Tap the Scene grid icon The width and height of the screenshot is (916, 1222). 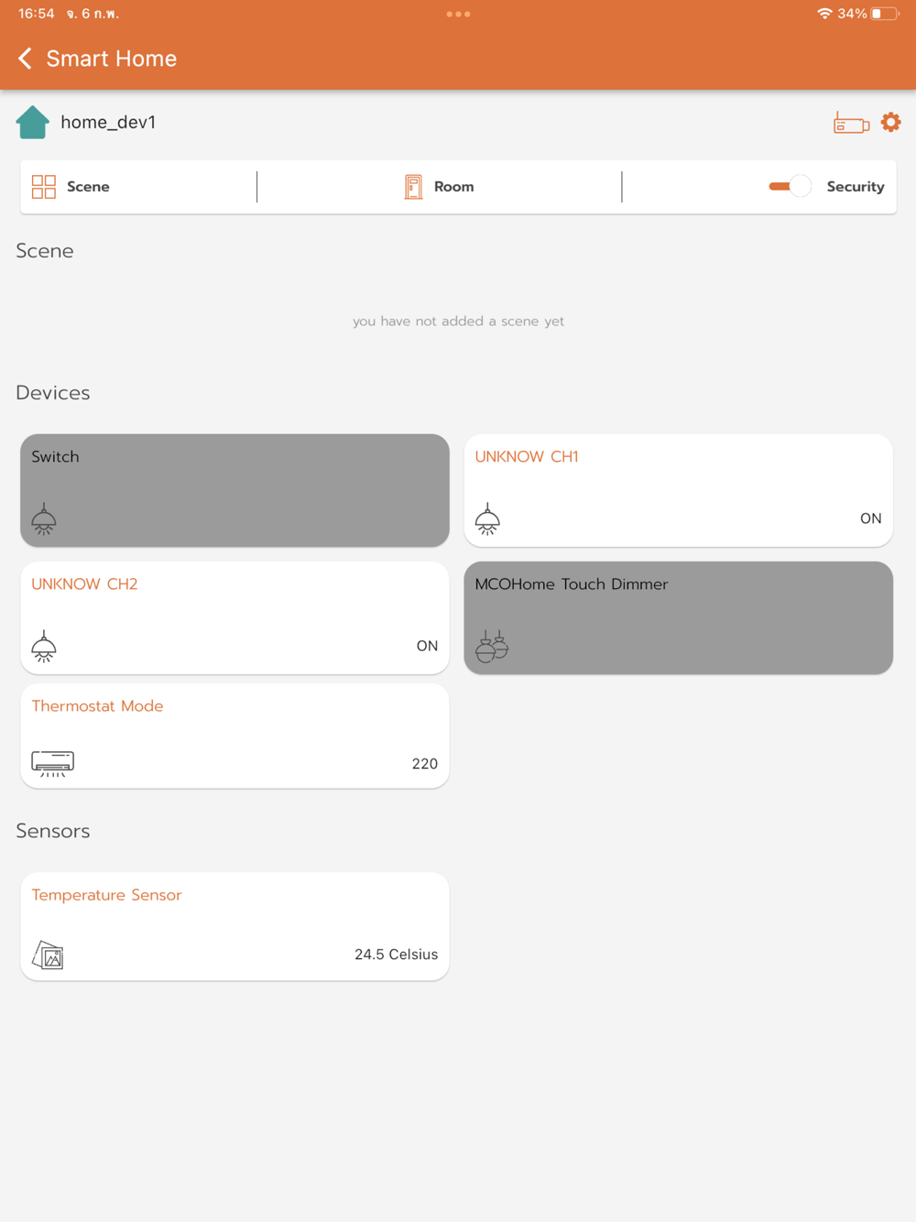44,187
